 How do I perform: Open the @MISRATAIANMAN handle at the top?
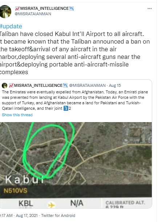pos(33,14)
